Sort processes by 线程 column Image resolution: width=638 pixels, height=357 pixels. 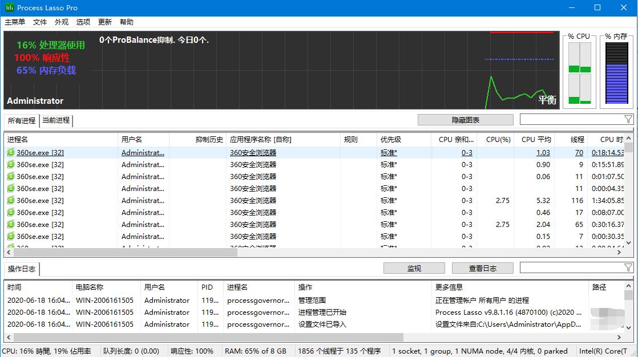(571, 140)
